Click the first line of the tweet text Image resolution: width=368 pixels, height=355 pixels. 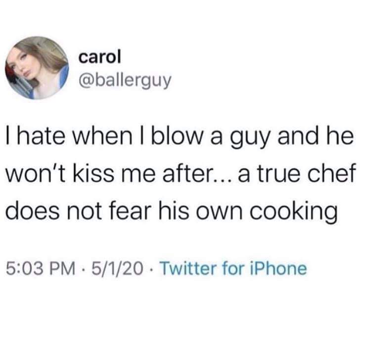pyautogui.click(x=180, y=138)
